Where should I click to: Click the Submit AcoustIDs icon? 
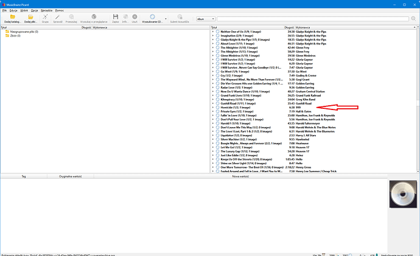180,17
